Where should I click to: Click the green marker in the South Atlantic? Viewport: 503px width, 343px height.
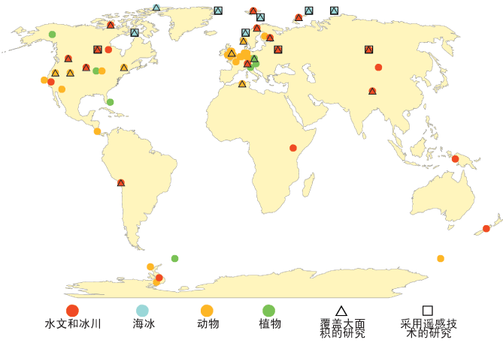[x=174, y=258]
